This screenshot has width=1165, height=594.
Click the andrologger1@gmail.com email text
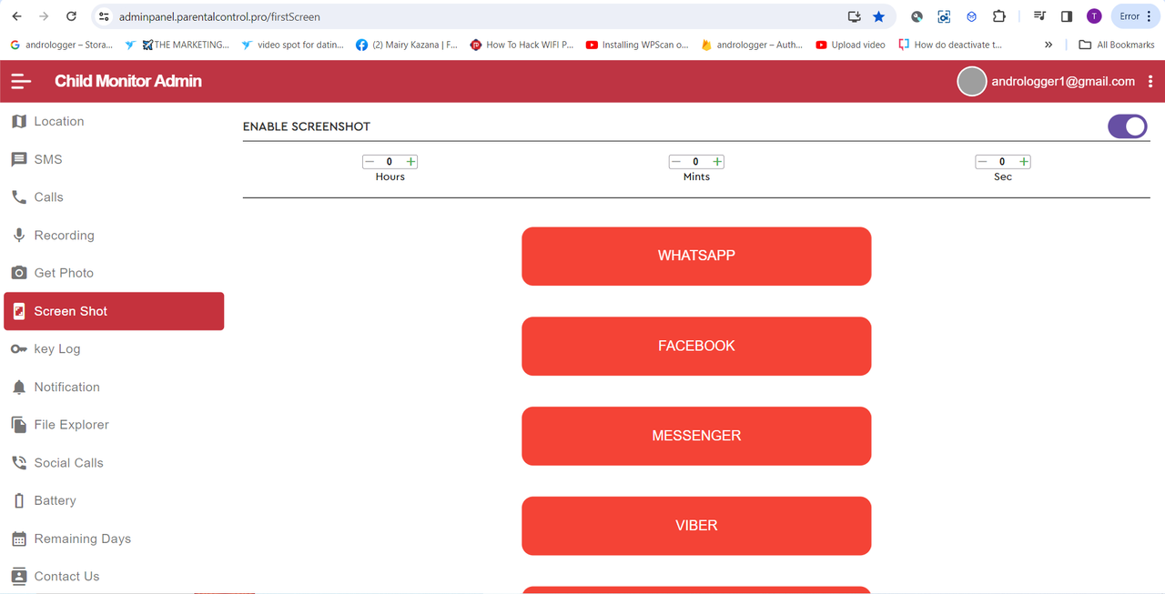1063,81
